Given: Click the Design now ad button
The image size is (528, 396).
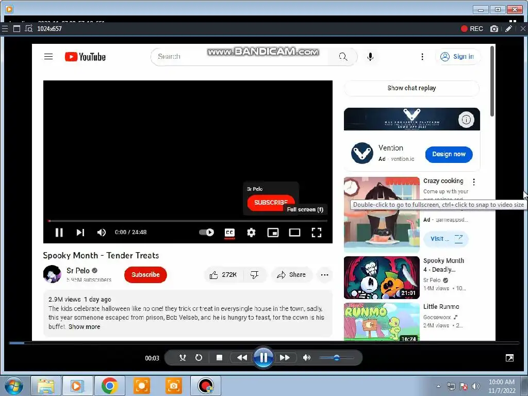Looking at the screenshot, I should pyautogui.click(x=449, y=154).
